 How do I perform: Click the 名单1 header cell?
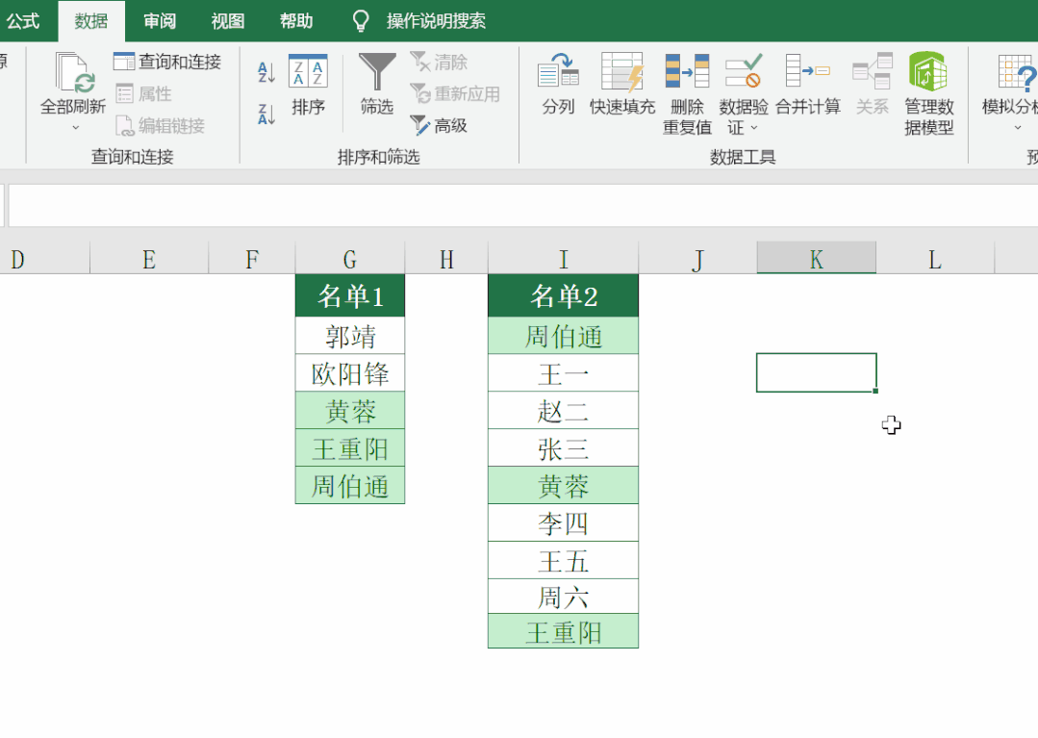point(350,295)
